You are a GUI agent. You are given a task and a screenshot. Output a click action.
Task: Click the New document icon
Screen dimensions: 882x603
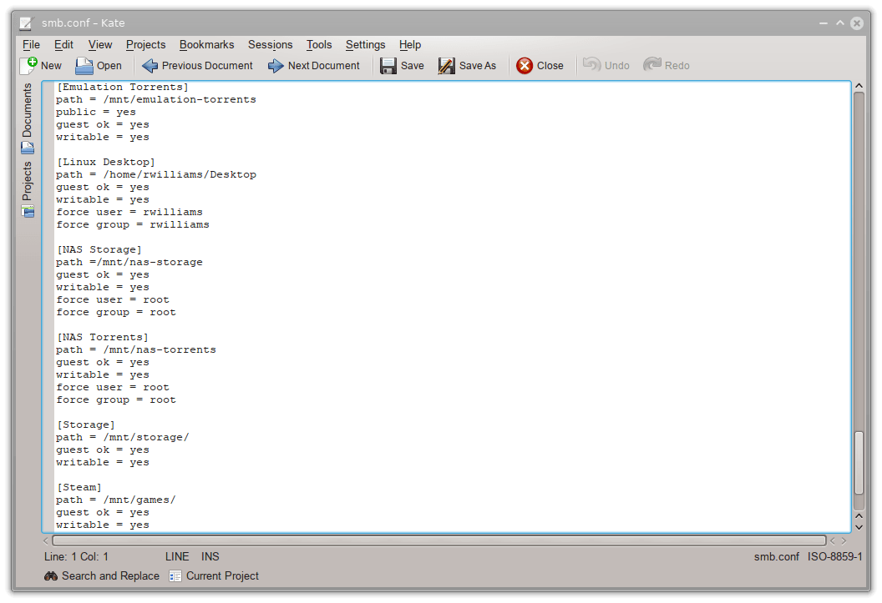pyautogui.click(x=29, y=65)
